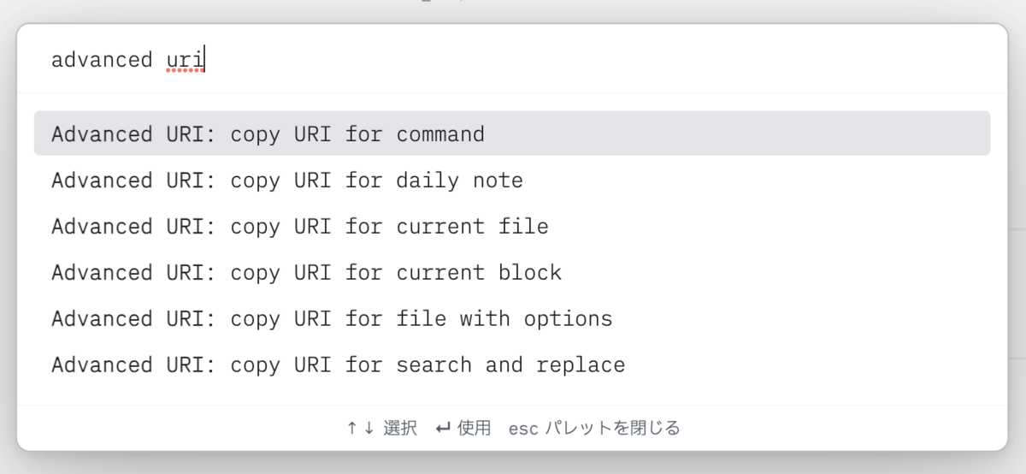1026x474 pixels.
Task: Click the up arrow navigation hint icon
Action: (351, 428)
